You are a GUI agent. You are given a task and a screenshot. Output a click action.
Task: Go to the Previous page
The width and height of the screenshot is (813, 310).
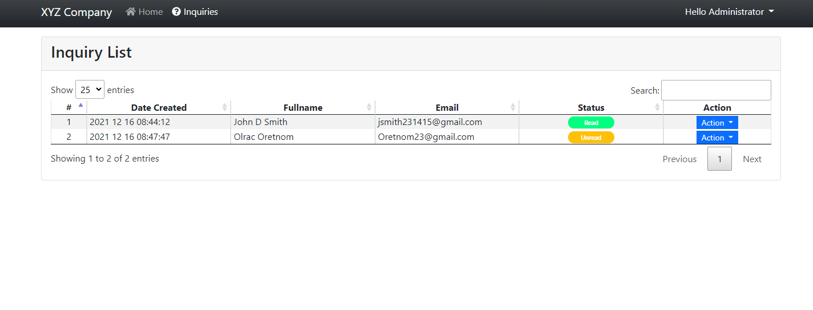point(679,159)
